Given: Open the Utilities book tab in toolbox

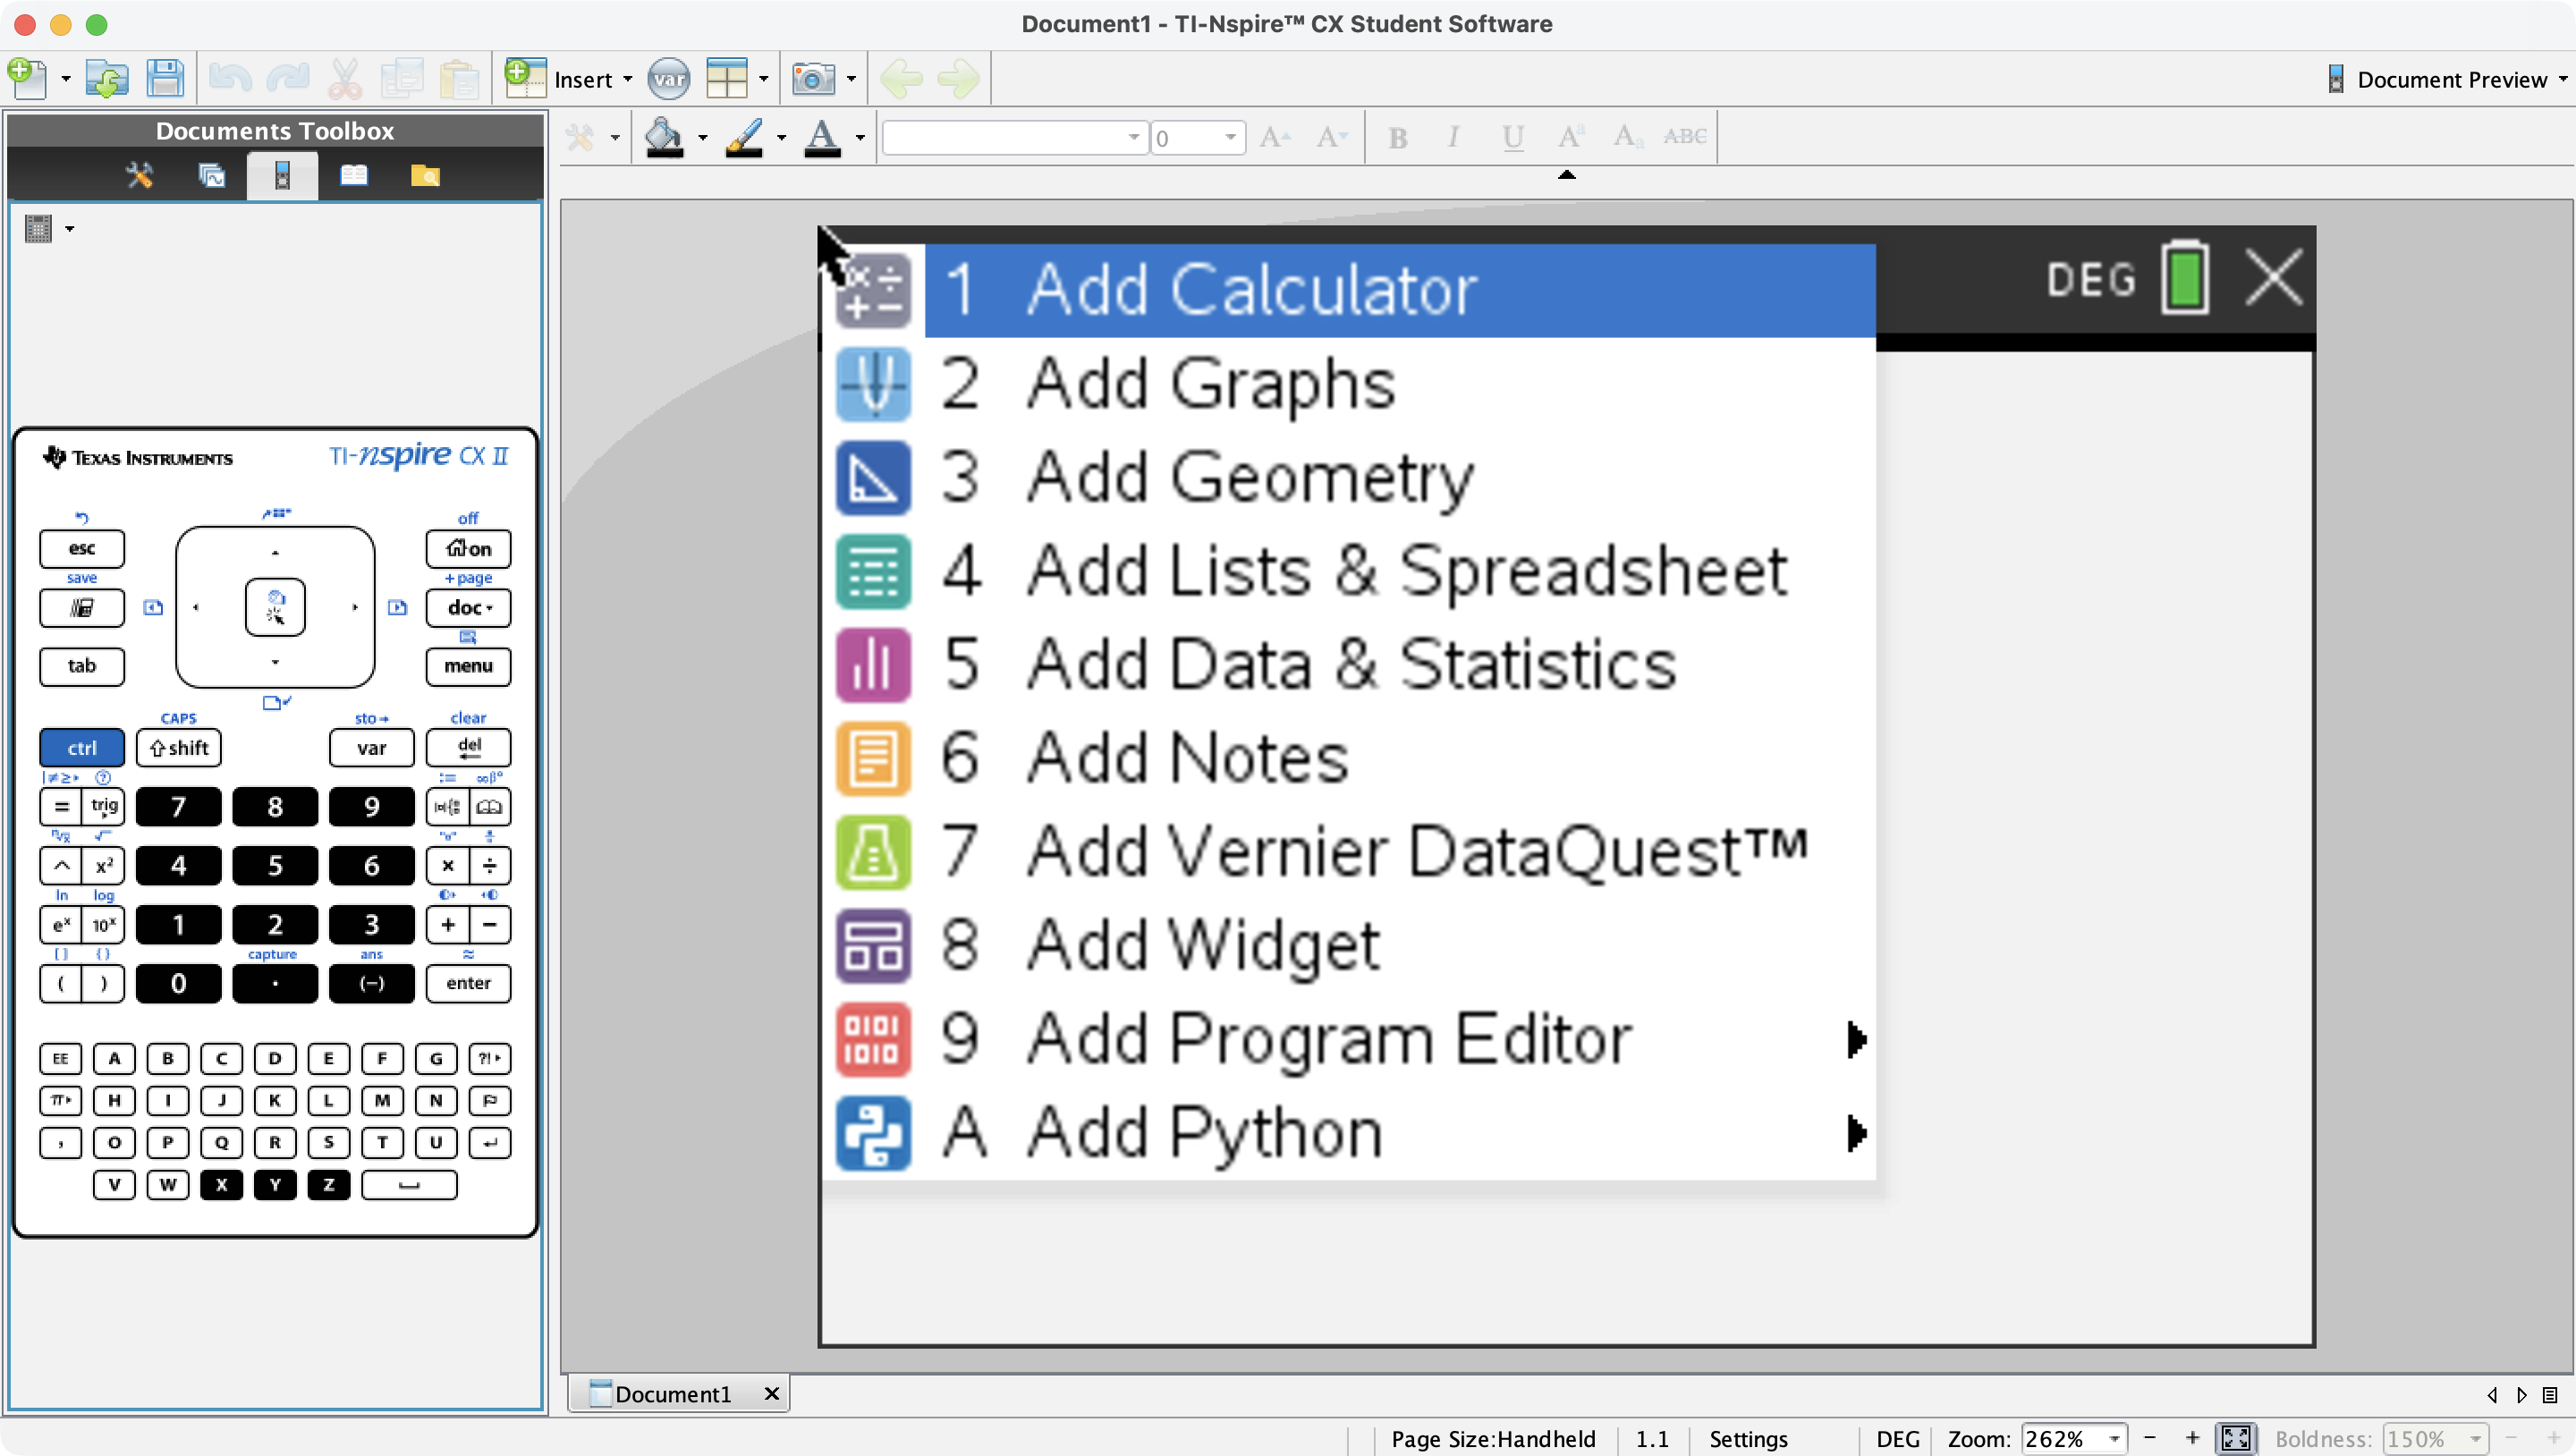Looking at the screenshot, I should [353, 175].
